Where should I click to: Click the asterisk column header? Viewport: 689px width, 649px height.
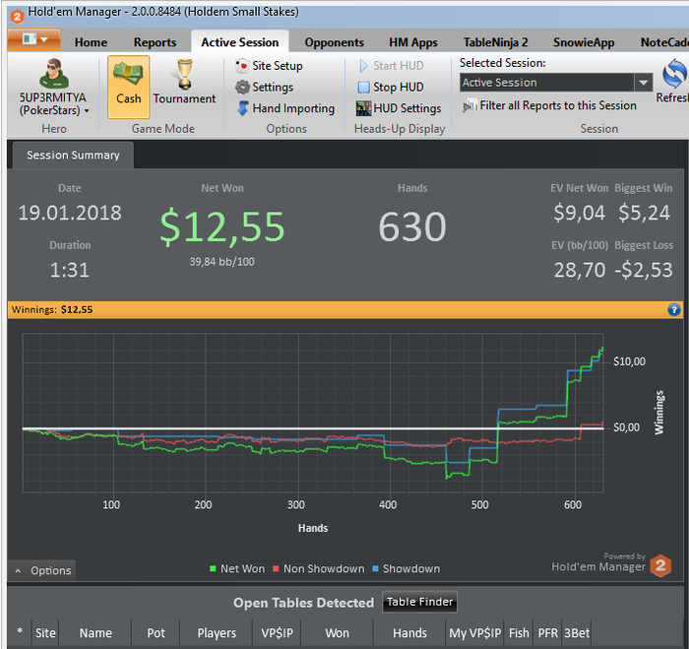coord(20,633)
